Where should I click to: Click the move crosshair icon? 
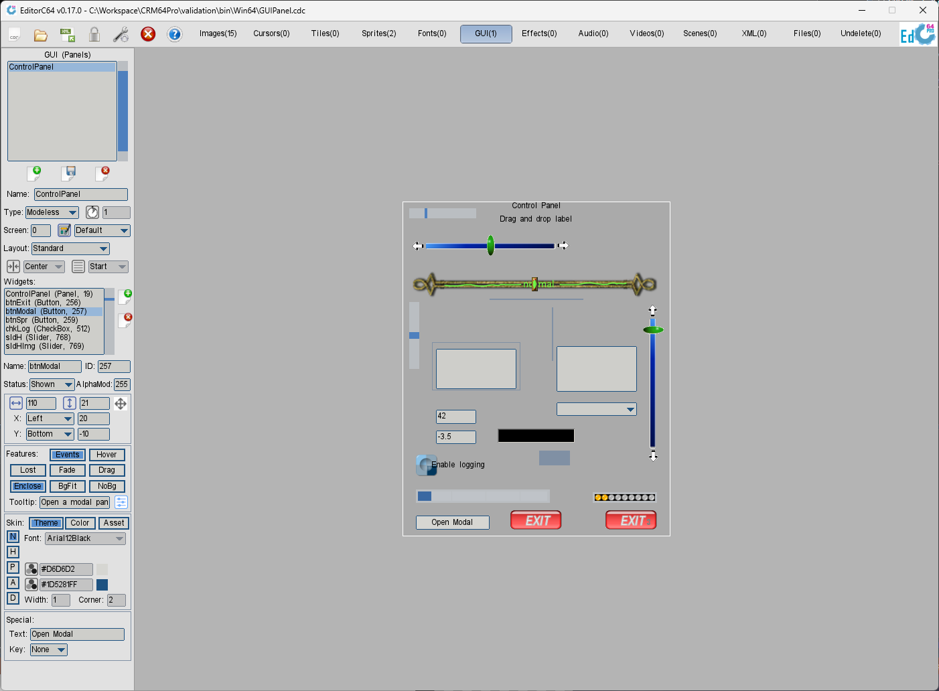click(x=121, y=403)
